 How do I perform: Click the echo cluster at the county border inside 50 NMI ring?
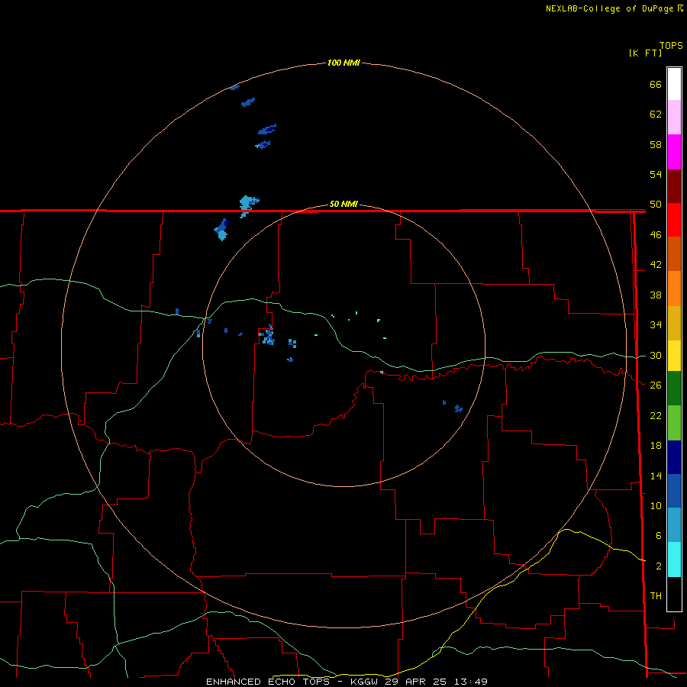[x=268, y=336]
